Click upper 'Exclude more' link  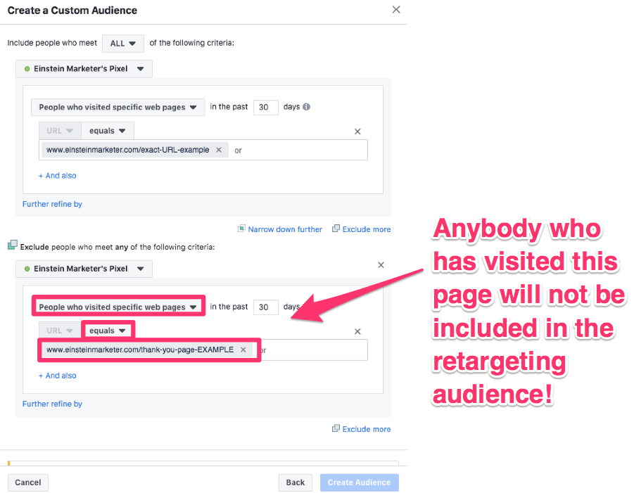(367, 229)
